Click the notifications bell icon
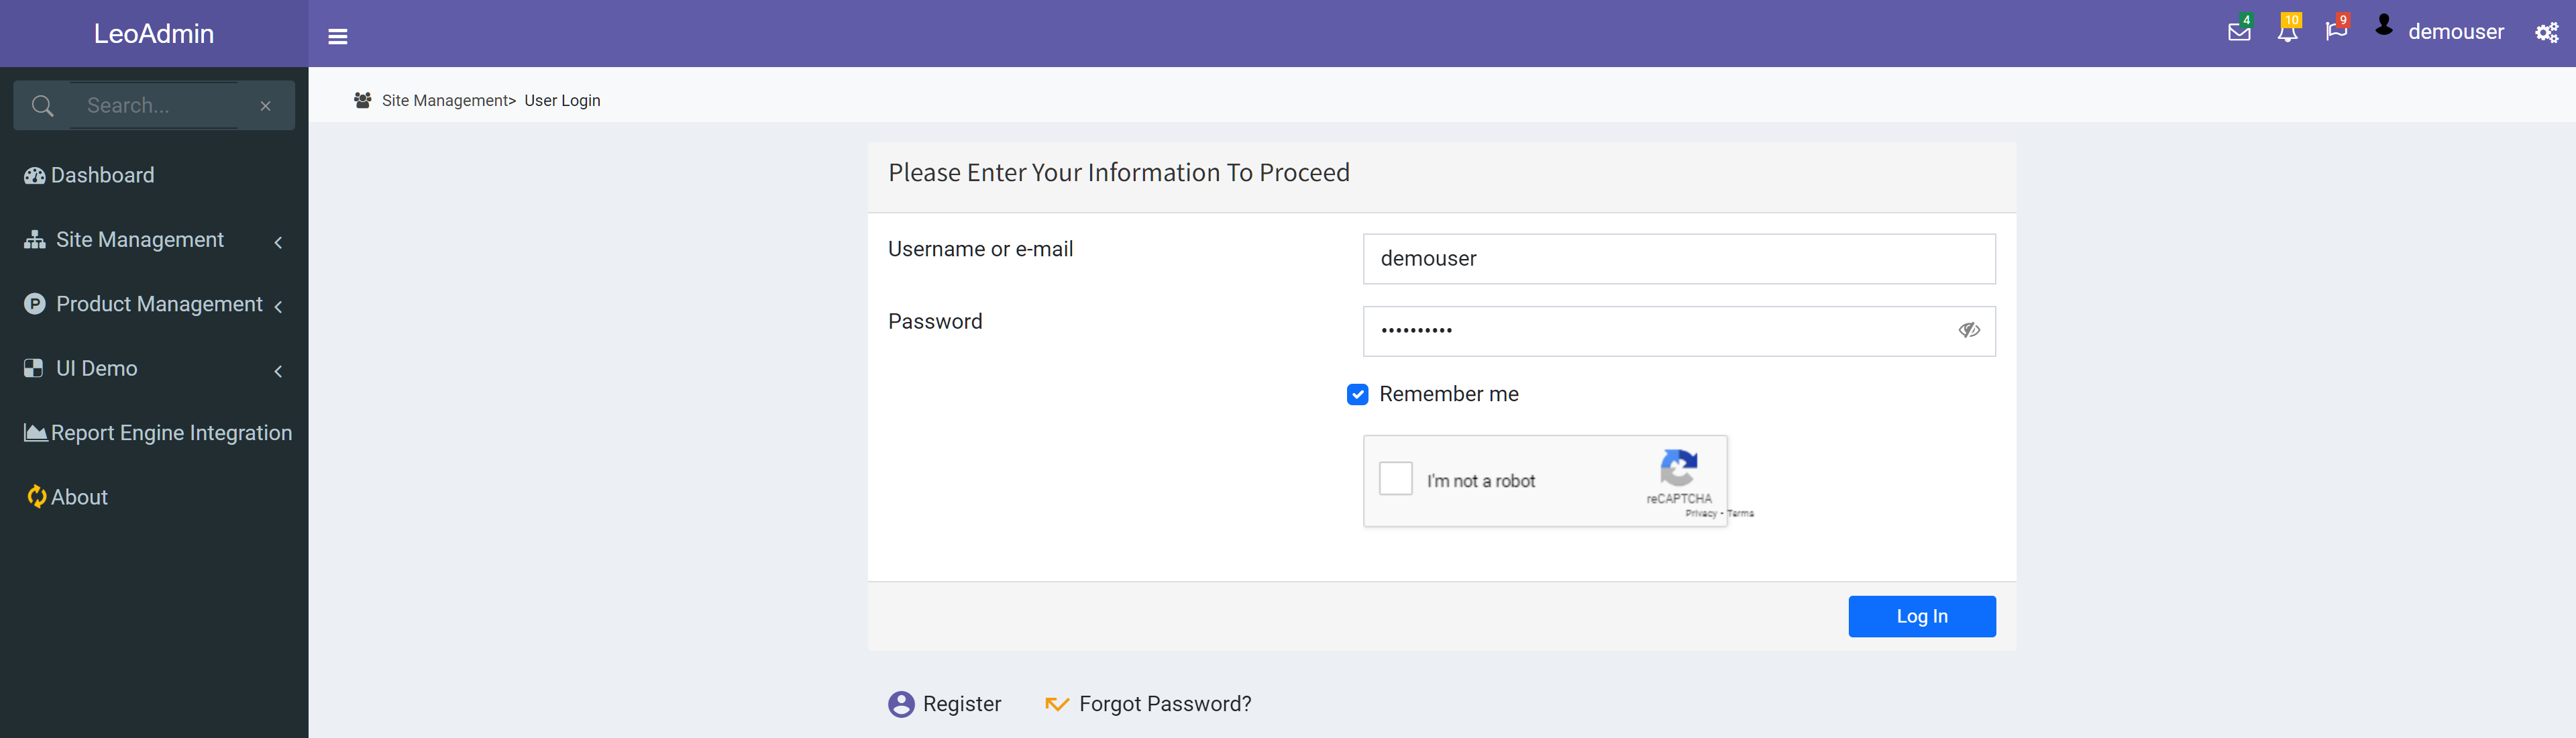This screenshot has height=738, width=2576. coord(2288,33)
